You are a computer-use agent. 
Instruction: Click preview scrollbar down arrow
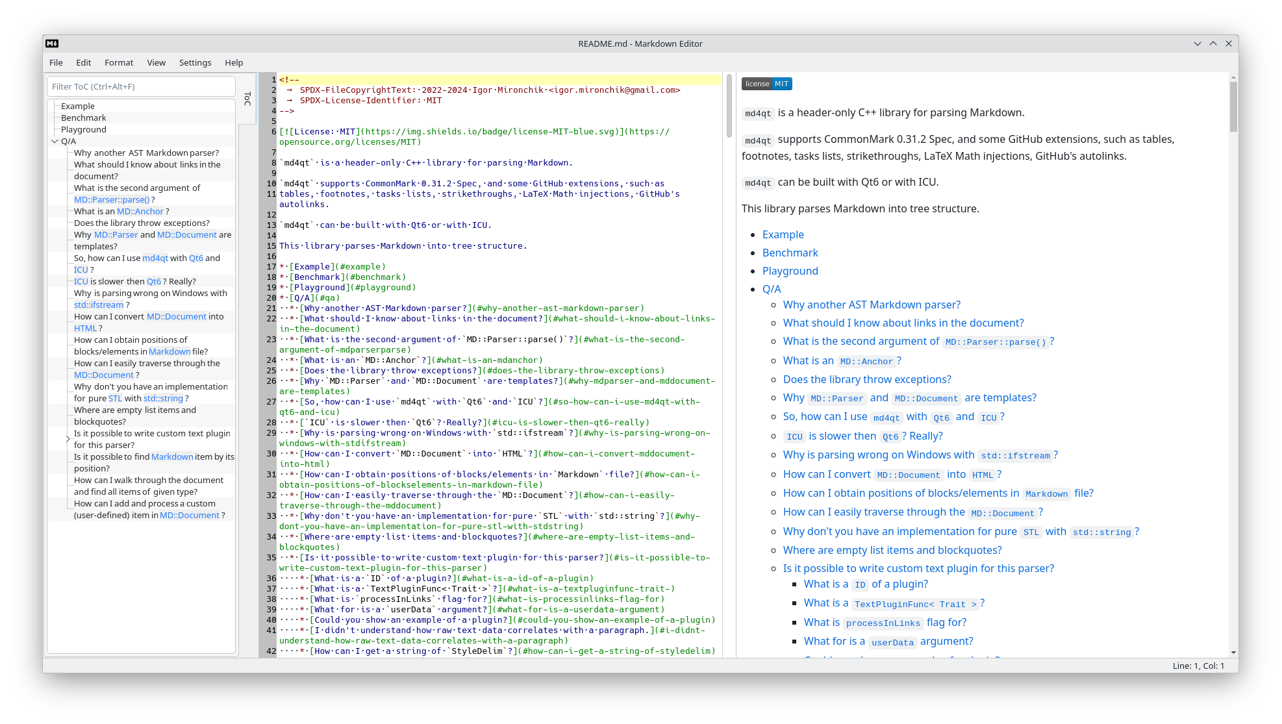[1233, 653]
